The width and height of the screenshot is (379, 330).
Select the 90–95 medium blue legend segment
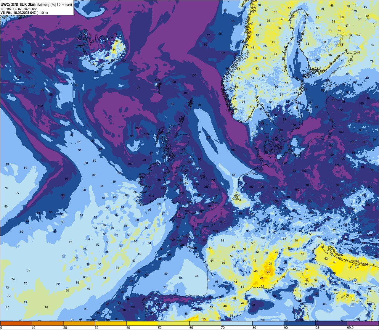[x=300, y=323]
